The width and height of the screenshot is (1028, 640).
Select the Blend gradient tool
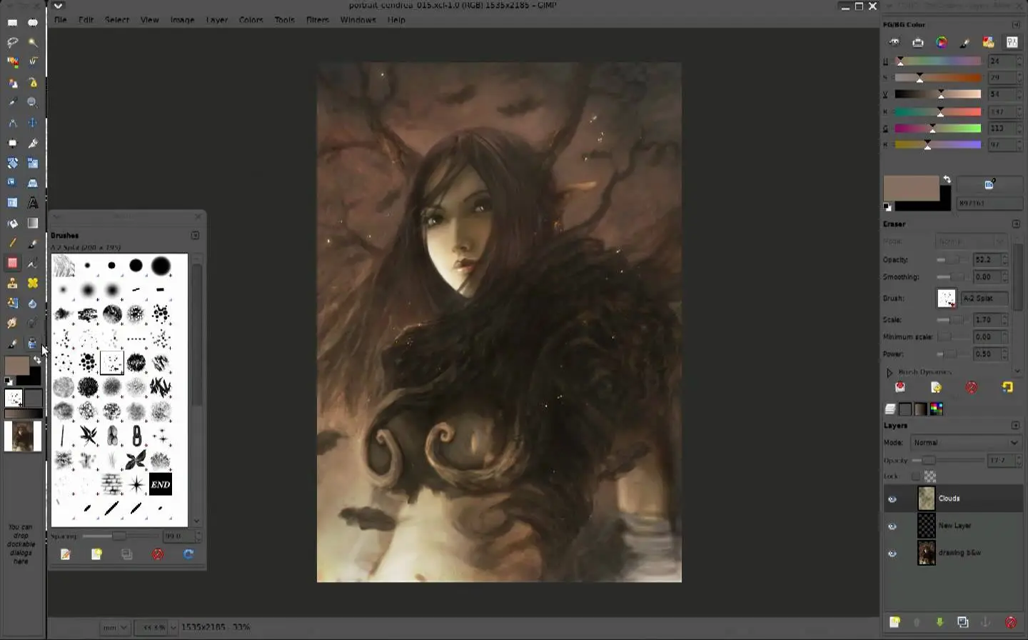point(32,223)
